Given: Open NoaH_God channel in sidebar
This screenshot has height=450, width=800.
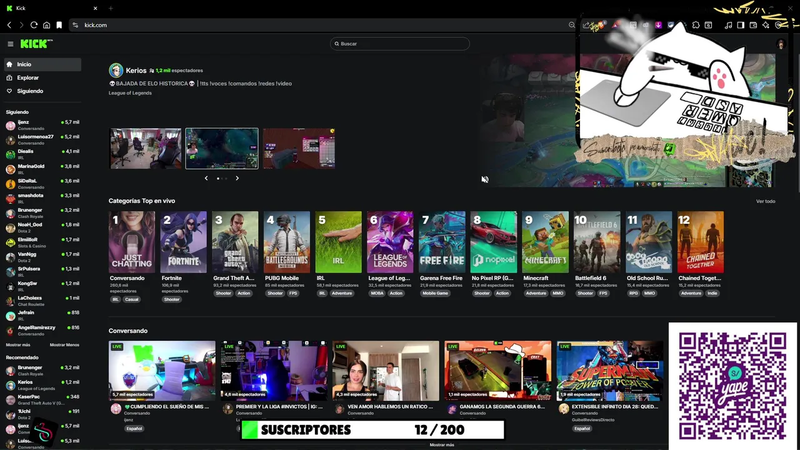Looking at the screenshot, I should 42,227.
